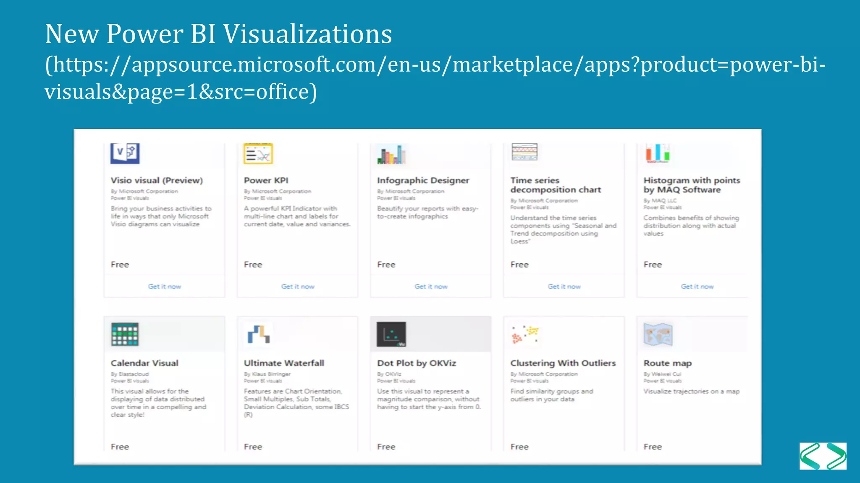Click the Visio visual (Preview) icon
The height and width of the screenshot is (483, 860).
pyautogui.click(x=125, y=153)
